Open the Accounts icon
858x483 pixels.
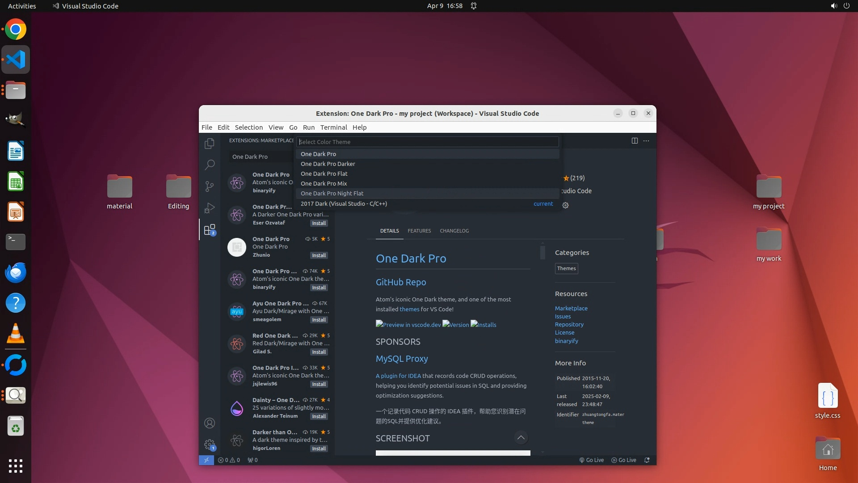click(210, 423)
